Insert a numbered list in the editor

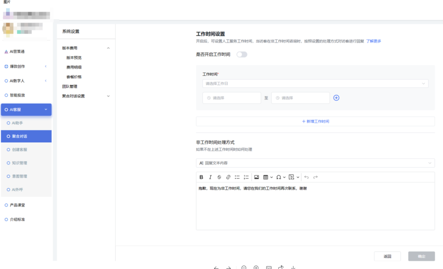pyautogui.click(x=246, y=177)
